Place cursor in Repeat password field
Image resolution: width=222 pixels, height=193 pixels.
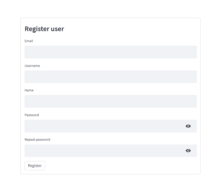102,151
